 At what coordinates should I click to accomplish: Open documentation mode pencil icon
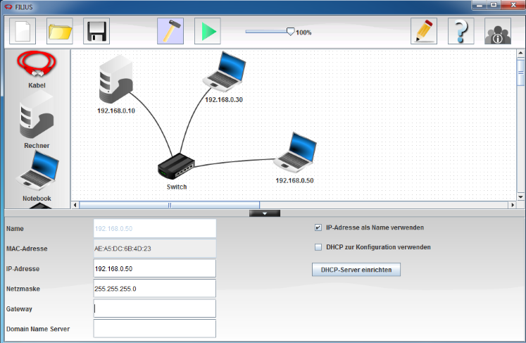[x=424, y=31]
